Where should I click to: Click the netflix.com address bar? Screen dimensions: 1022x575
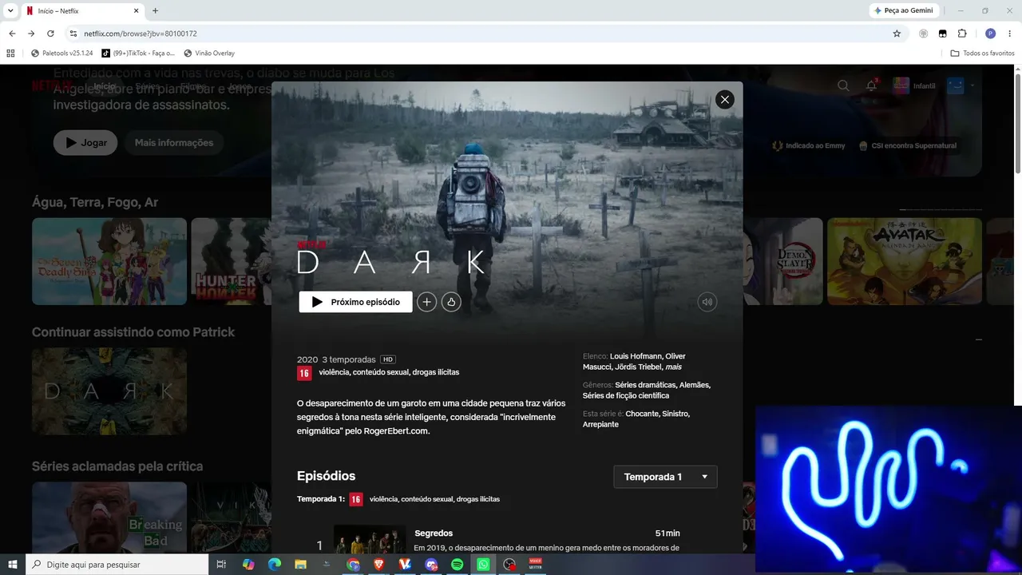coord(479,34)
